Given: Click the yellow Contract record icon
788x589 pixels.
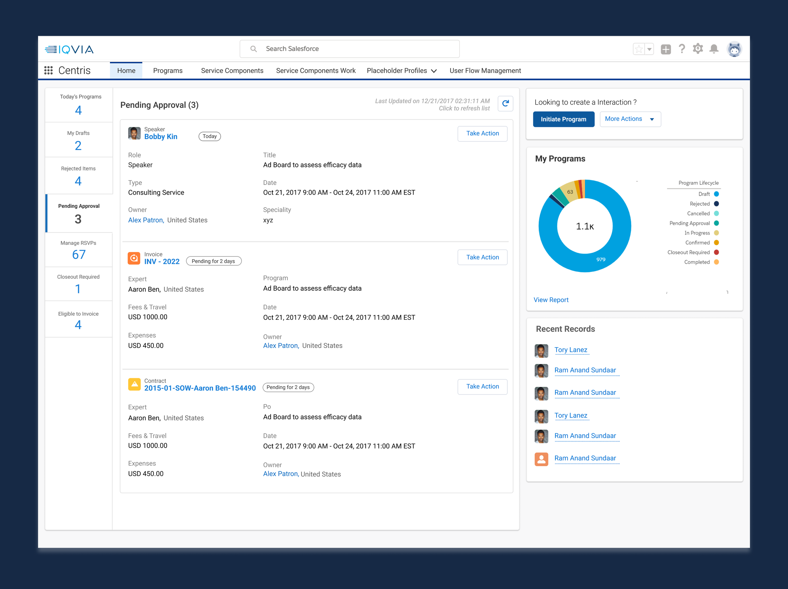Looking at the screenshot, I should (x=134, y=384).
